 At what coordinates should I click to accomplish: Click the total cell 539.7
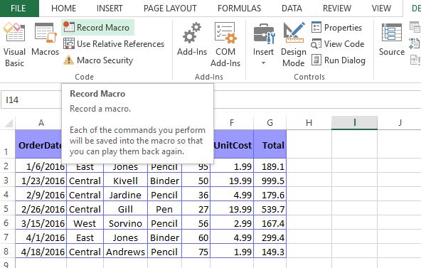(x=270, y=209)
